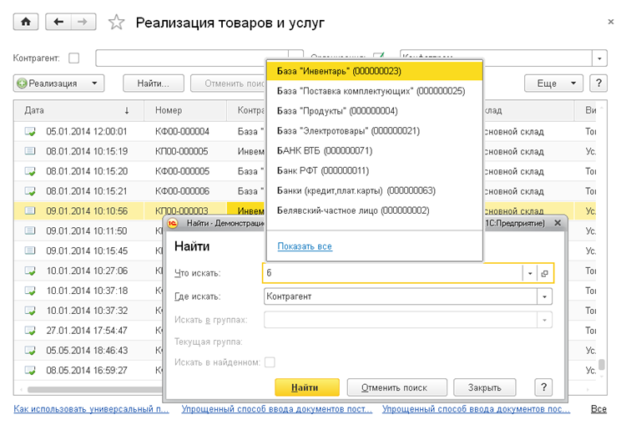Click document icon of 08.01.2014 10:15:21 row
Image resolution: width=626 pixels, height=425 pixels.
[30, 191]
